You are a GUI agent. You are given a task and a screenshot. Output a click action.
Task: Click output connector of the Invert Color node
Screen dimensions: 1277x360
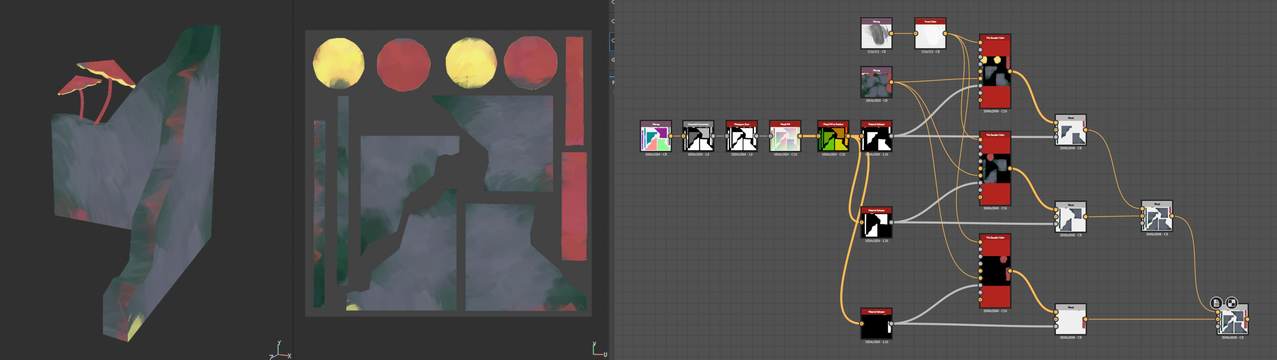point(945,34)
